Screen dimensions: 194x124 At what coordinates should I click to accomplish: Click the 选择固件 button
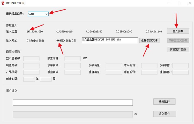point(164,101)
